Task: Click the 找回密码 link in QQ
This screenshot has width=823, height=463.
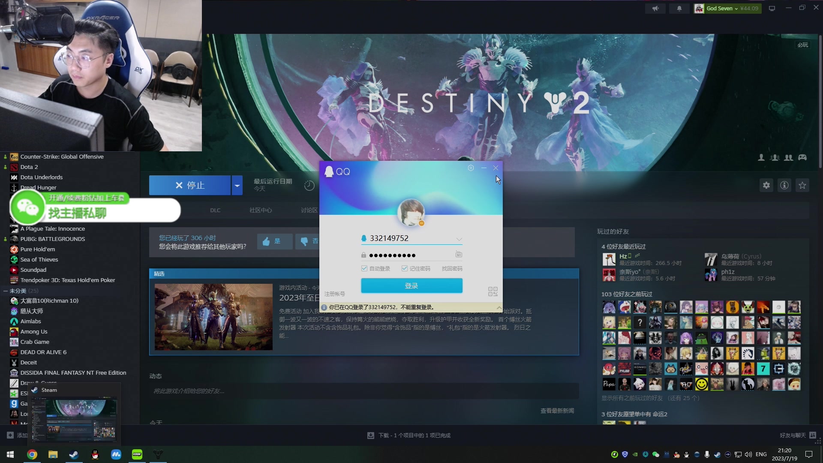Action: point(452,268)
